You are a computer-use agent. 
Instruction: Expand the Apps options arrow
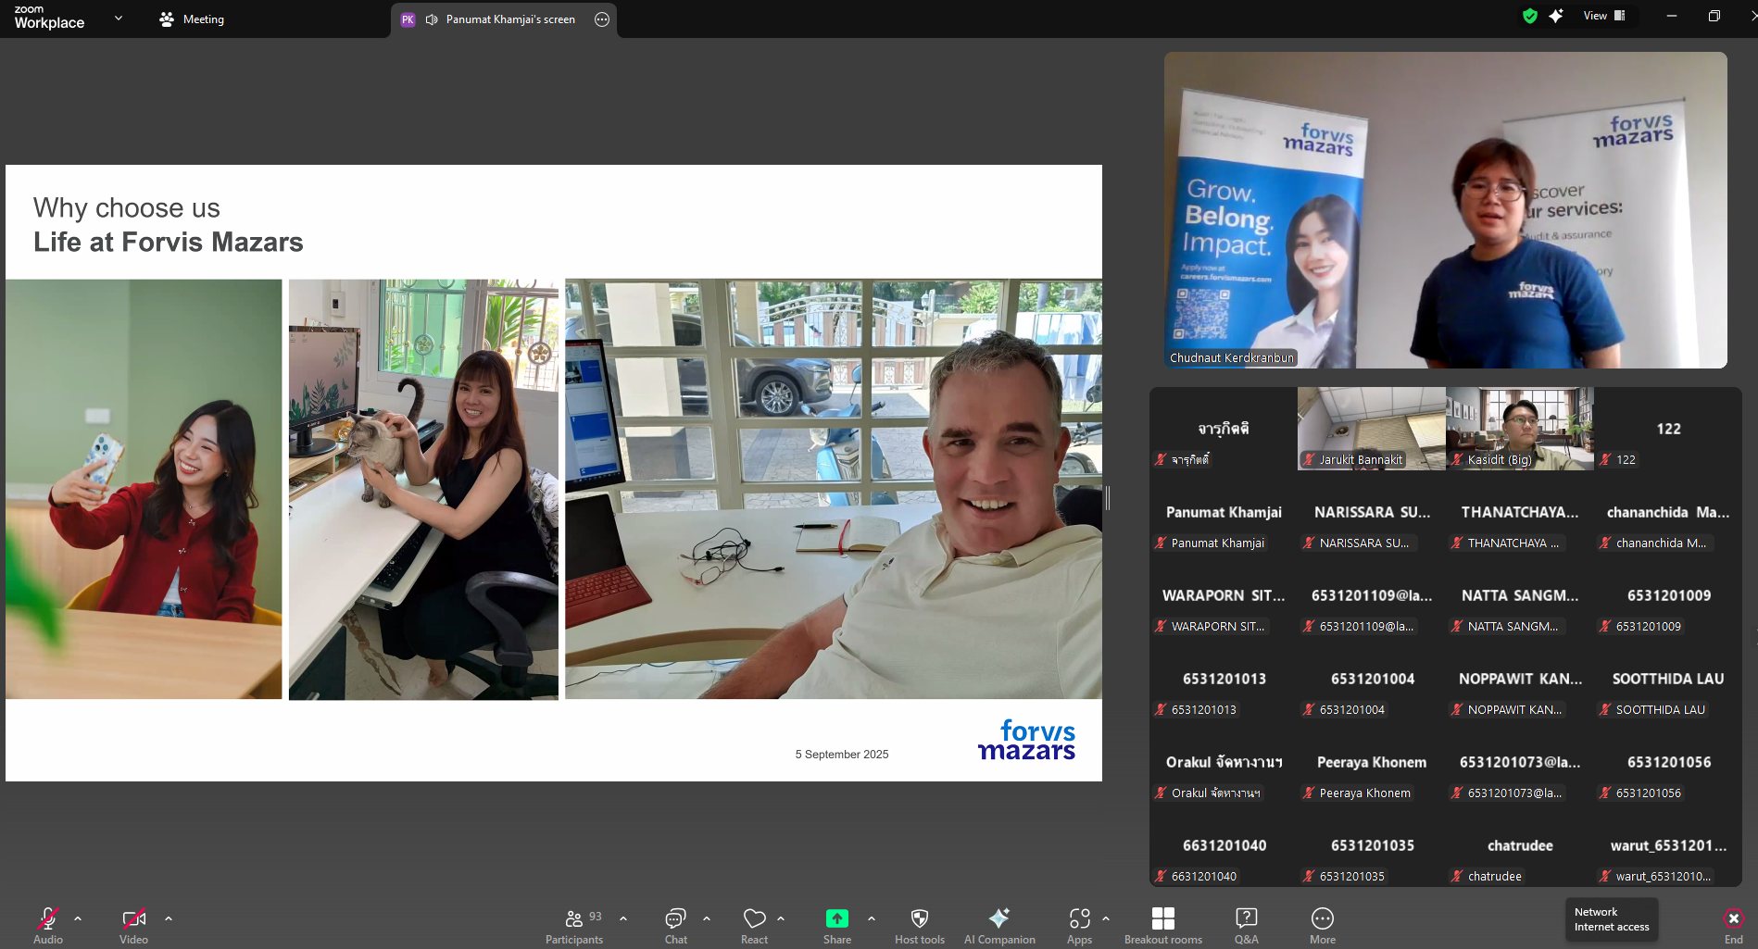point(1106,918)
